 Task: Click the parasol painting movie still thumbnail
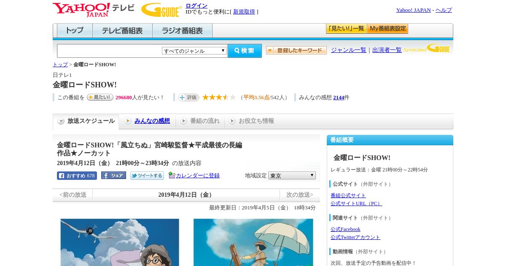coord(253,242)
